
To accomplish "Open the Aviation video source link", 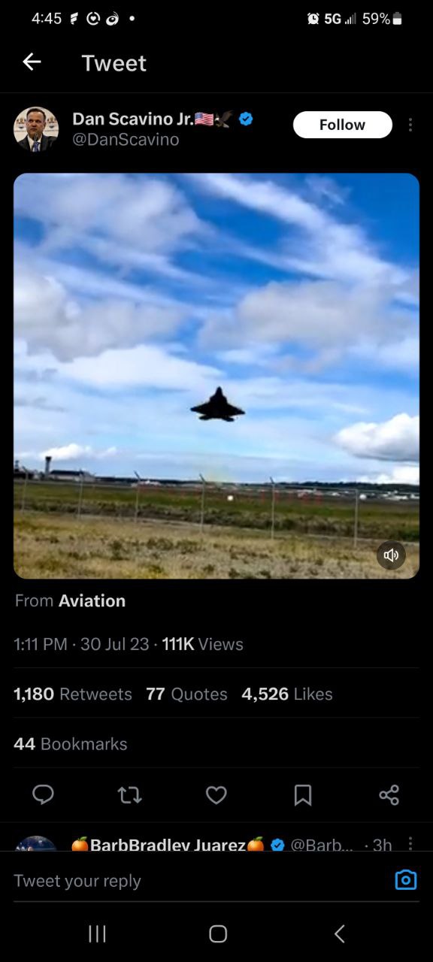I will point(92,600).
